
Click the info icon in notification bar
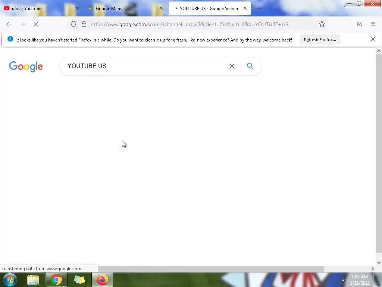10,39
